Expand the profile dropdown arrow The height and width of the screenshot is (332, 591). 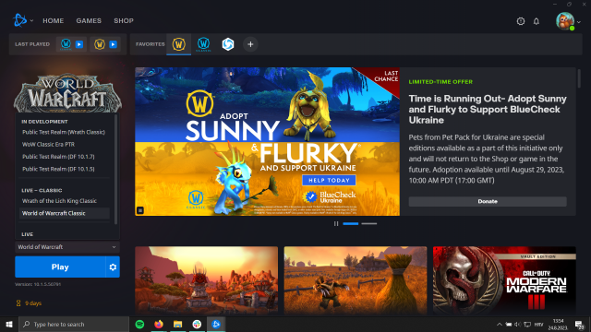point(579,22)
